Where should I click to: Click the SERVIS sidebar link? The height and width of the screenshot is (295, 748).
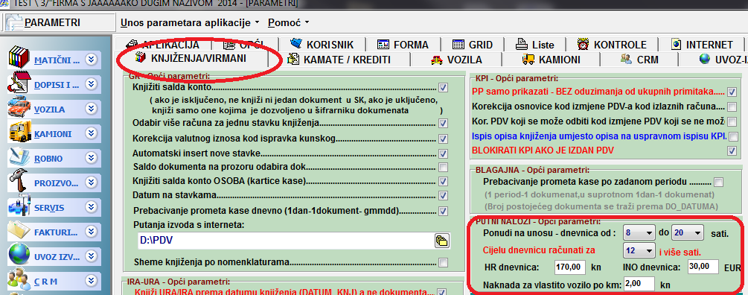pyautogui.click(x=49, y=208)
